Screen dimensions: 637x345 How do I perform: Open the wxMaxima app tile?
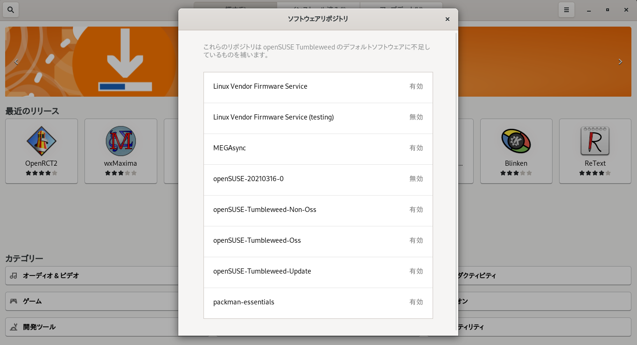120,151
